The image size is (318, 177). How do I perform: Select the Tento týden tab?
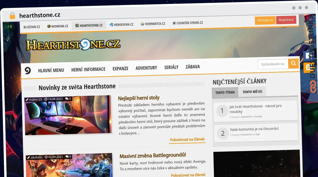(x=225, y=92)
